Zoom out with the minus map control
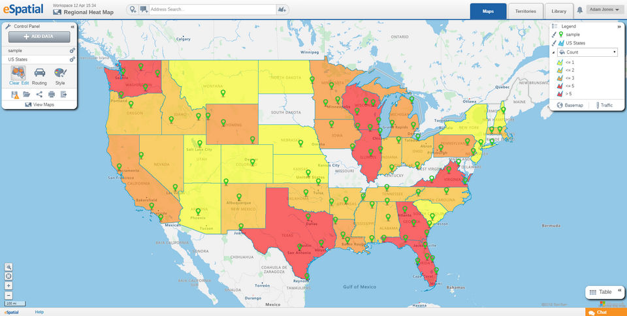Screen dimensions: 627x316 (x=8, y=296)
